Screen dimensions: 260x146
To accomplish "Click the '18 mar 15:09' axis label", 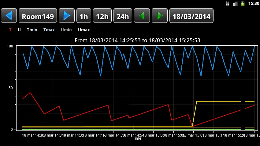I will (x=194, y=135).
